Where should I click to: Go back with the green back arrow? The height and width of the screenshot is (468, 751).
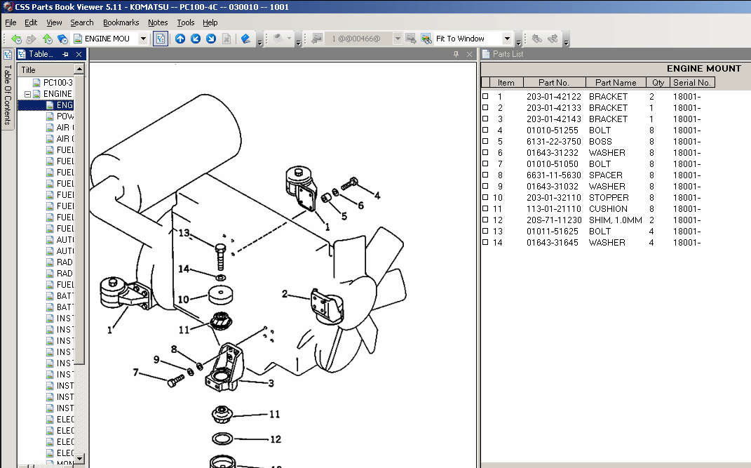pos(16,39)
